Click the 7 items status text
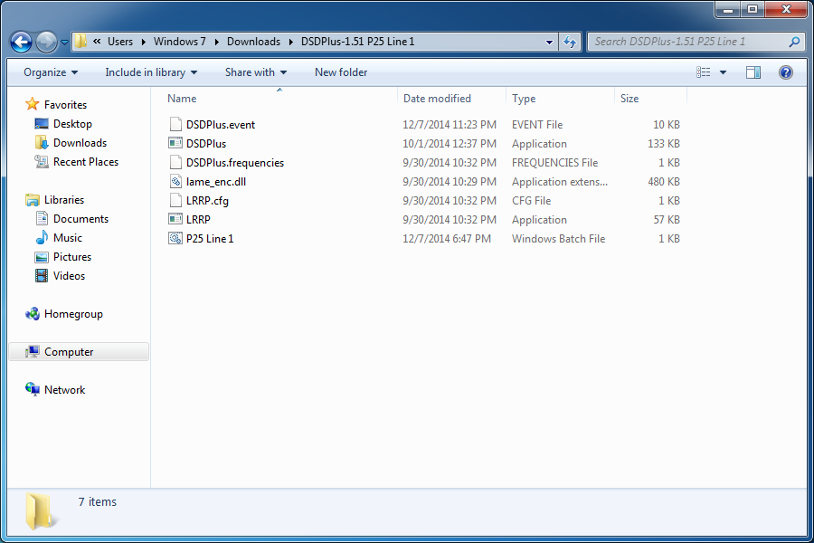The width and height of the screenshot is (814, 543). click(x=97, y=501)
